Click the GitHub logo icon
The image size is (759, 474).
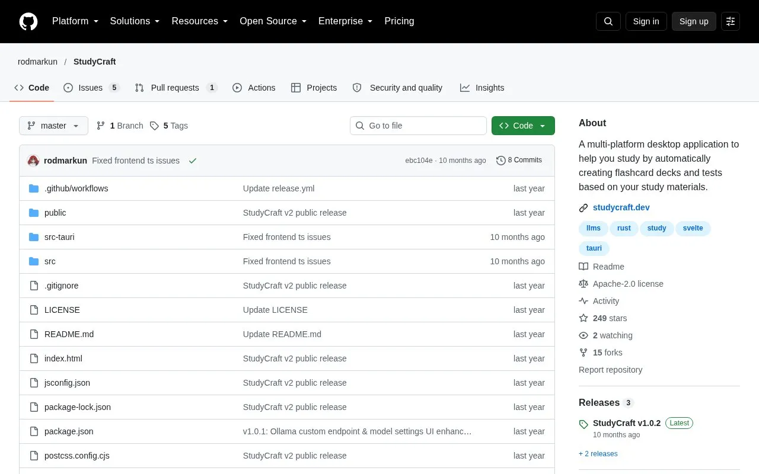tap(28, 21)
